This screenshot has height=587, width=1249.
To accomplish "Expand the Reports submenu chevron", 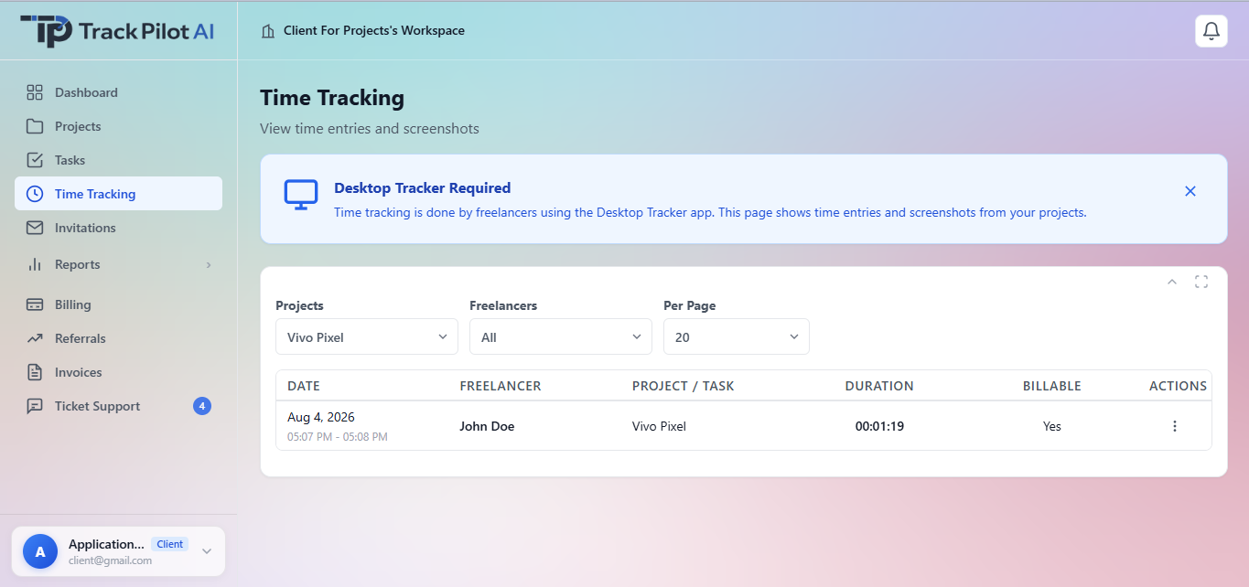I will pos(208,264).
